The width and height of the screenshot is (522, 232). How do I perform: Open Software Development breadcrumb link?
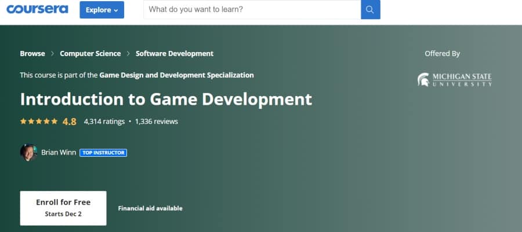coord(175,53)
